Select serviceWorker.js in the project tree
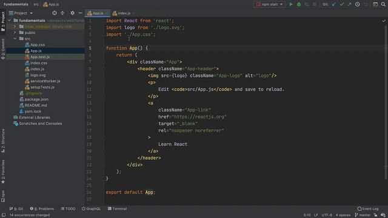This screenshot has width=388, height=218. click(45, 81)
